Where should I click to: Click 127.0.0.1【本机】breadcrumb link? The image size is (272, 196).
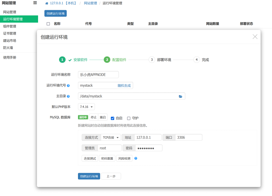pos(63,3)
